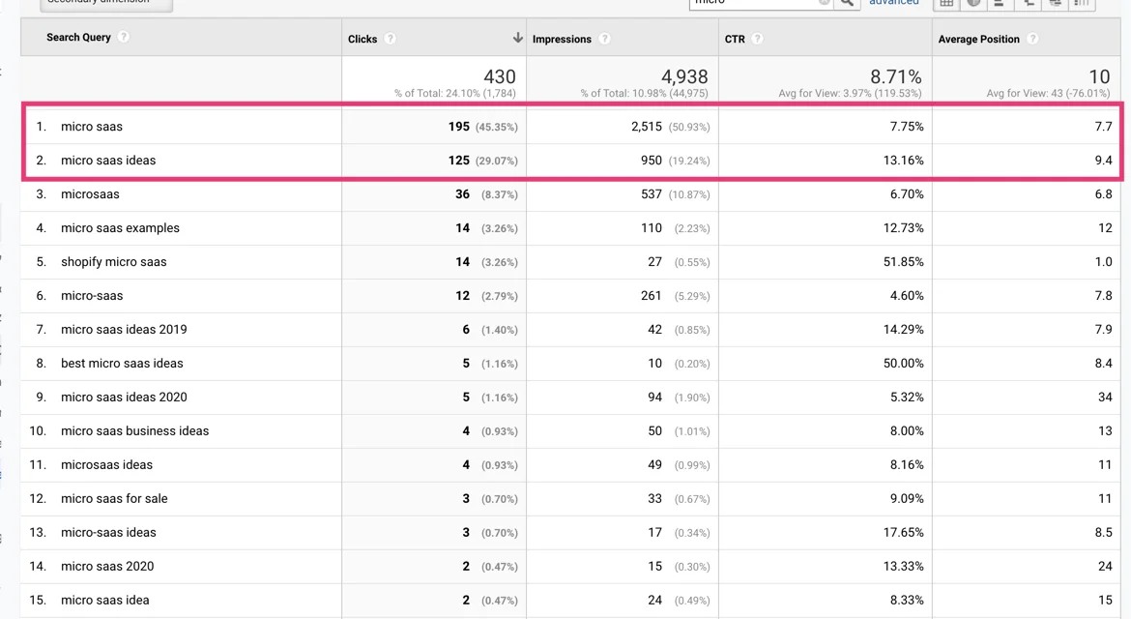This screenshot has width=1131, height=619.
Task: Open the advanced filter link
Action: (x=893, y=3)
